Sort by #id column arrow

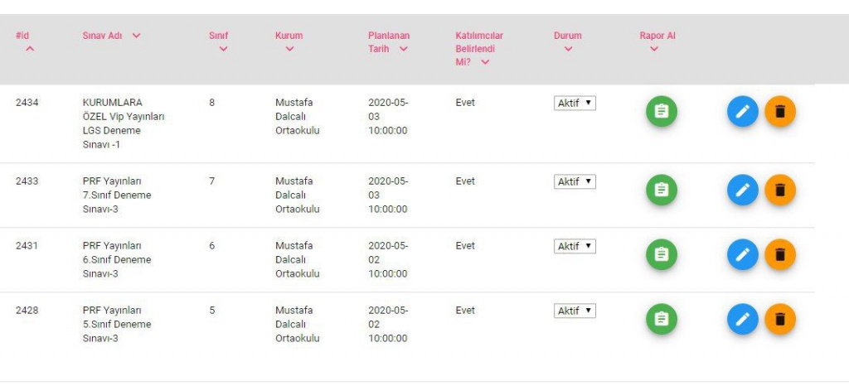(x=30, y=49)
